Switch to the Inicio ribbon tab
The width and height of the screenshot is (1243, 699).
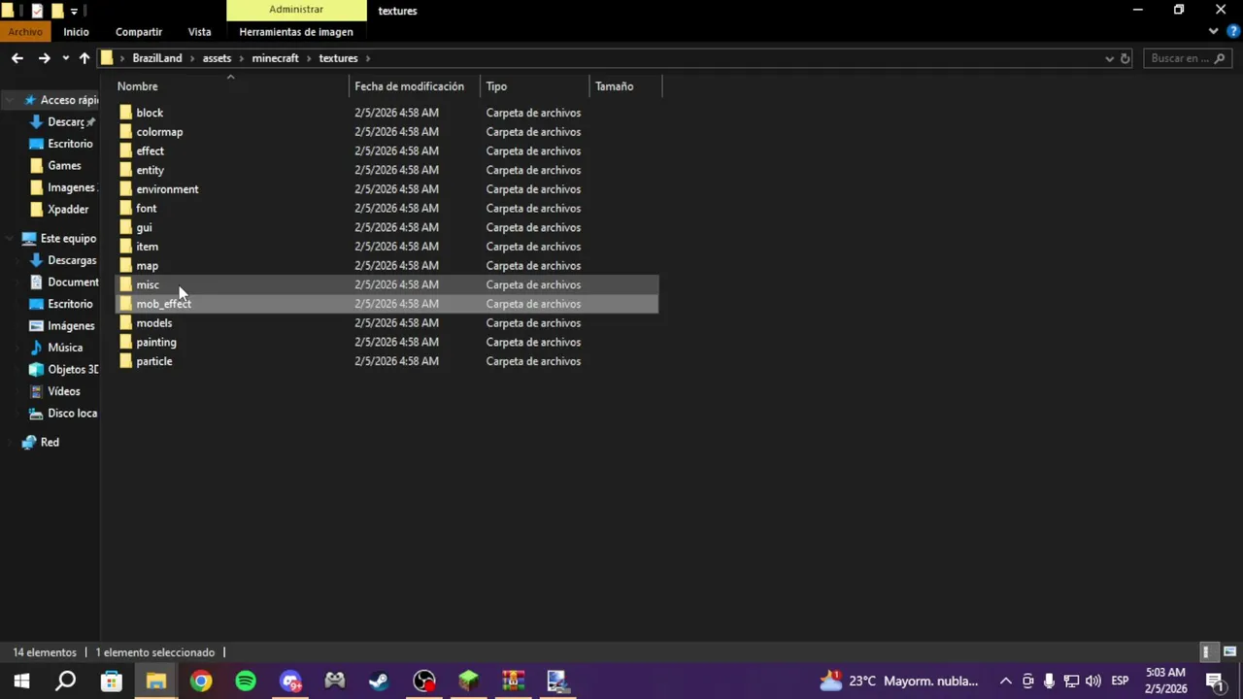76,32
